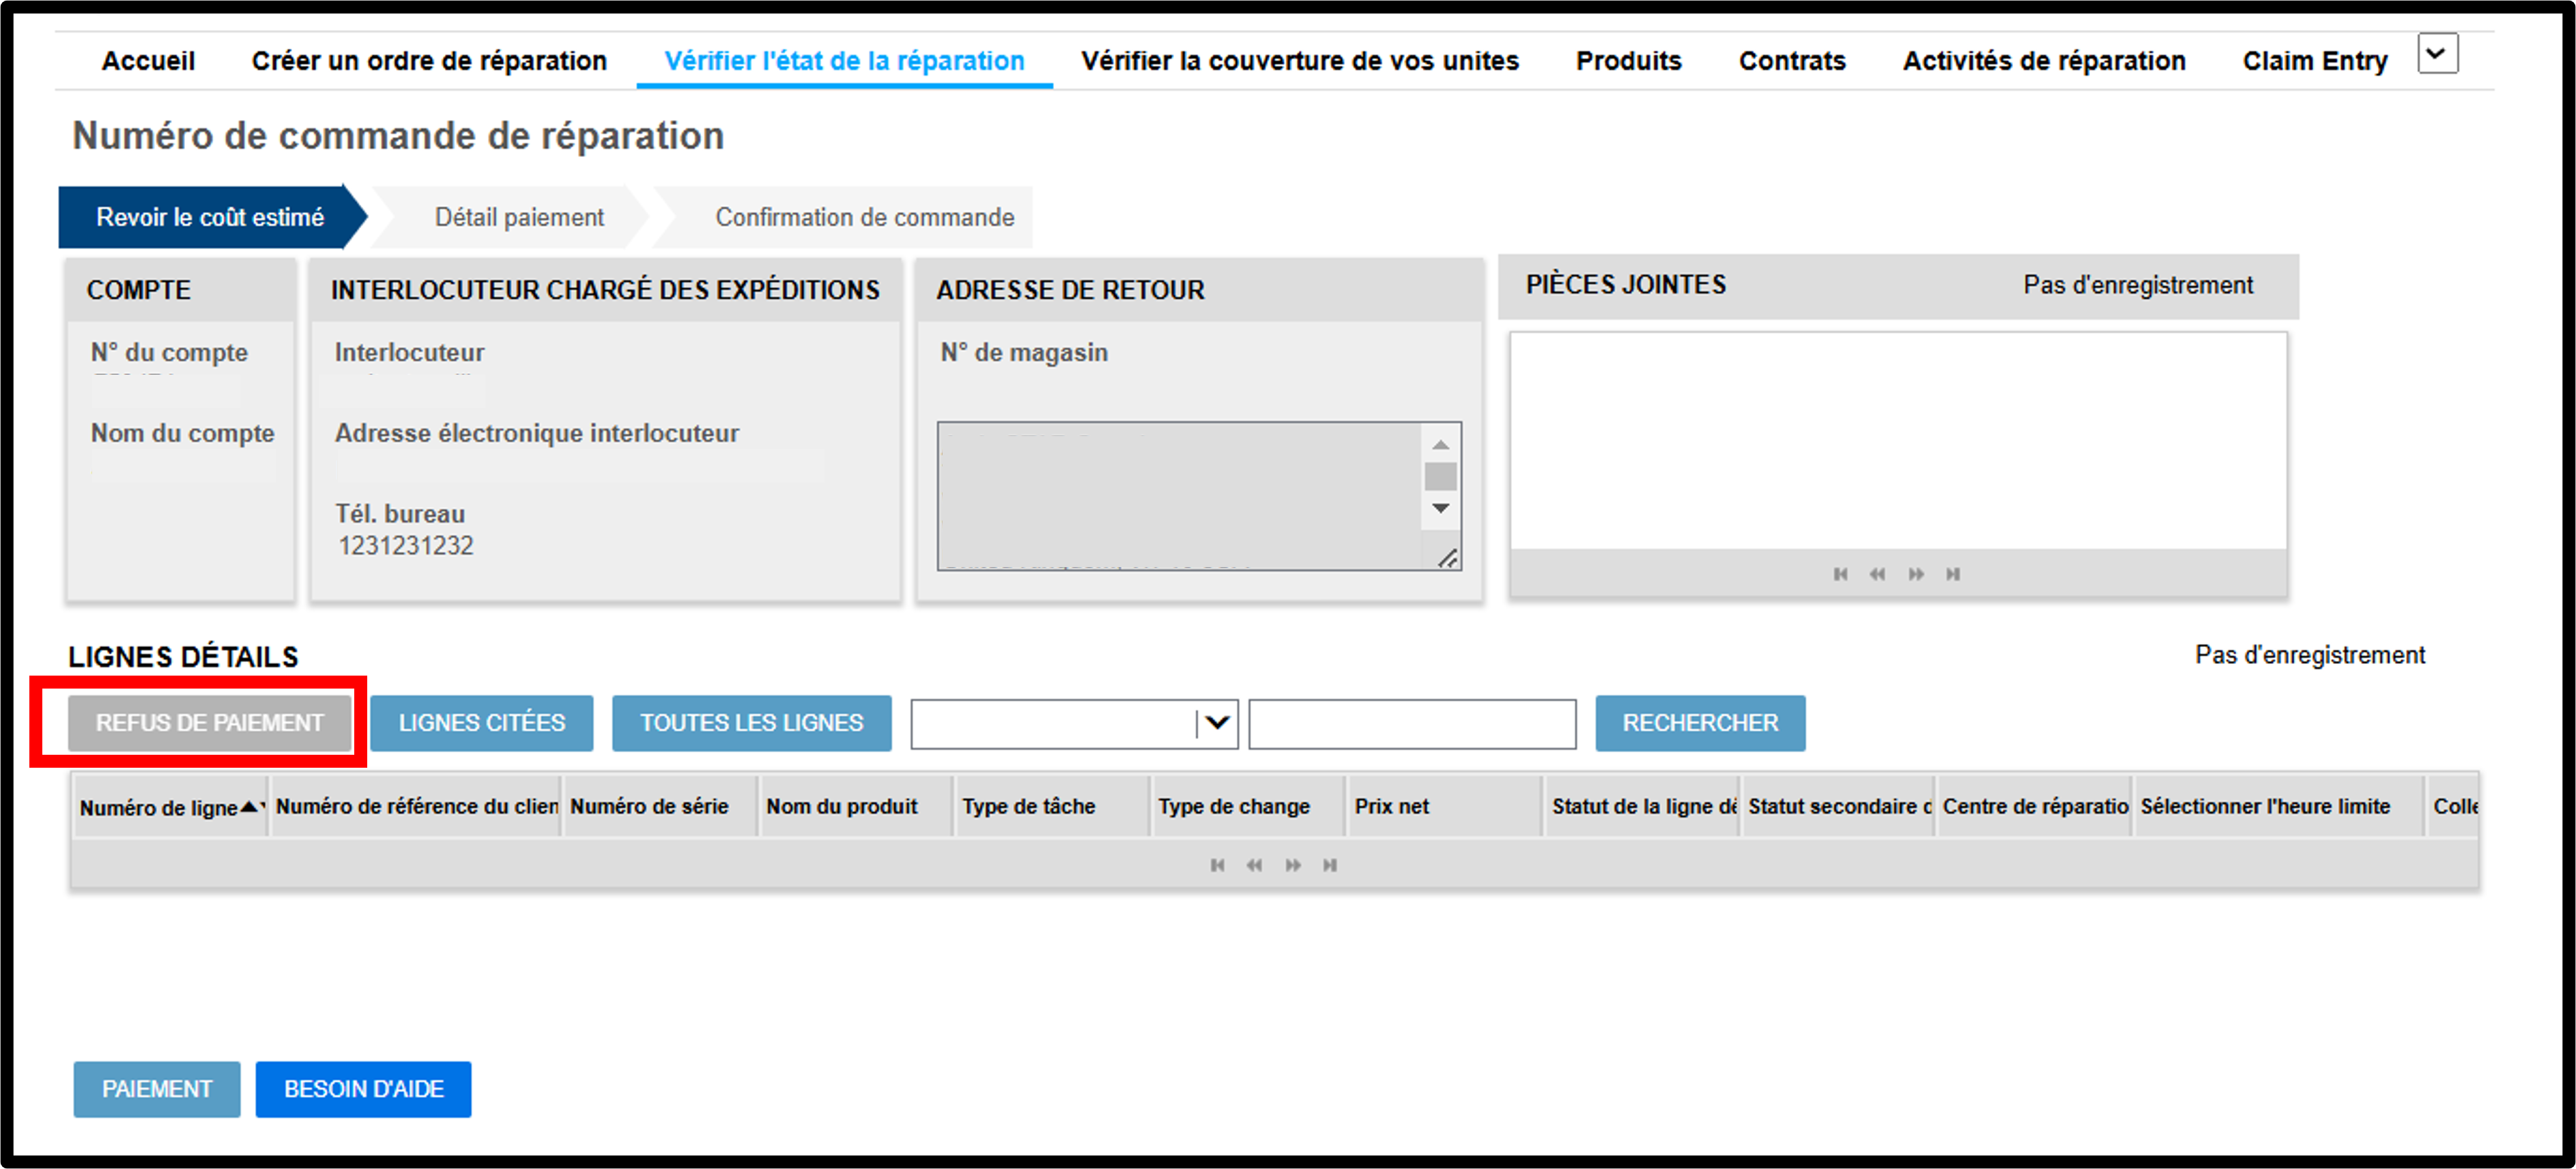The height and width of the screenshot is (1169, 2576).
Task: Go to next page in Pièces jointes pager
Action: [x=1916, y=574]
